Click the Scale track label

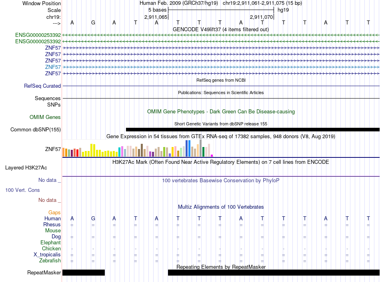tap(54, 10)
